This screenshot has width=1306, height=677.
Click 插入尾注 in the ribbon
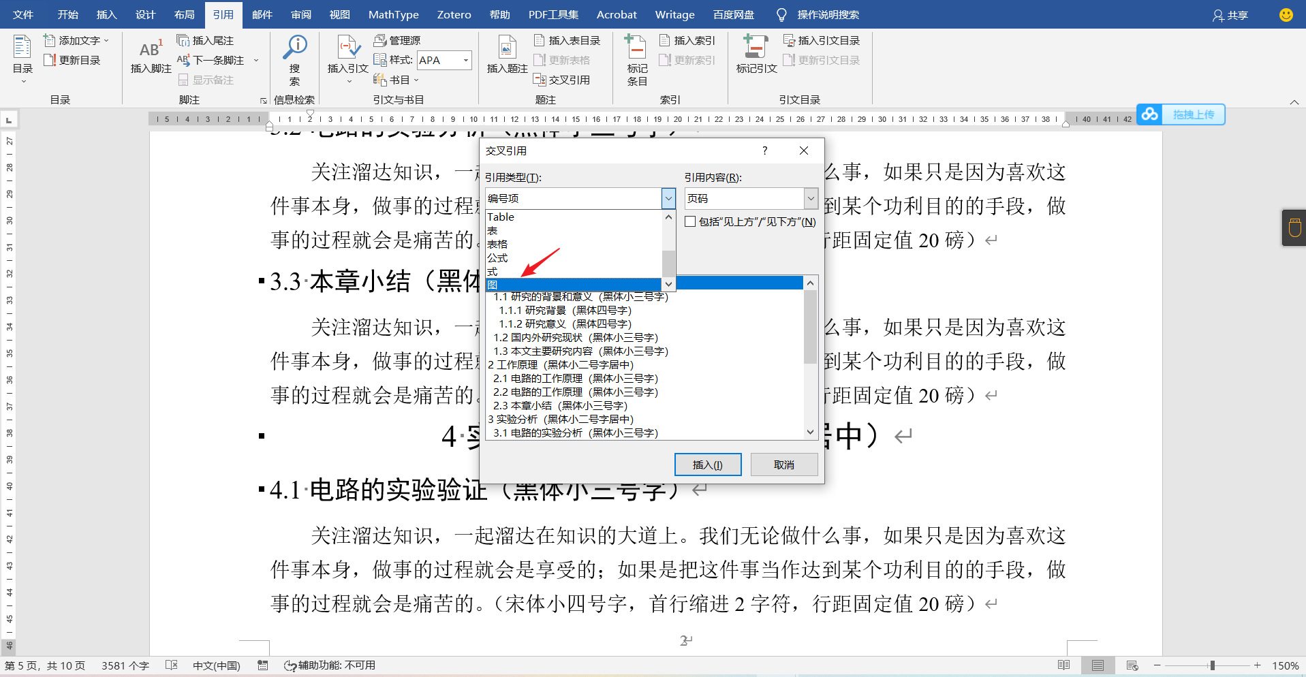tap(205, 41)
